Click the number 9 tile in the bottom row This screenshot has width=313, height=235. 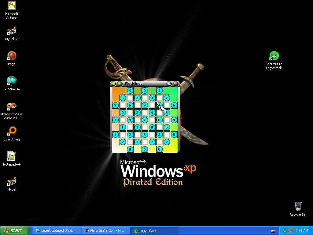tap(130, 149)
